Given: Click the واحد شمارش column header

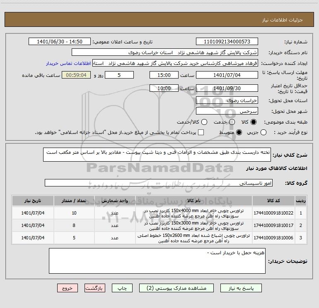Looking at the screenshot, I should [115, 201].
